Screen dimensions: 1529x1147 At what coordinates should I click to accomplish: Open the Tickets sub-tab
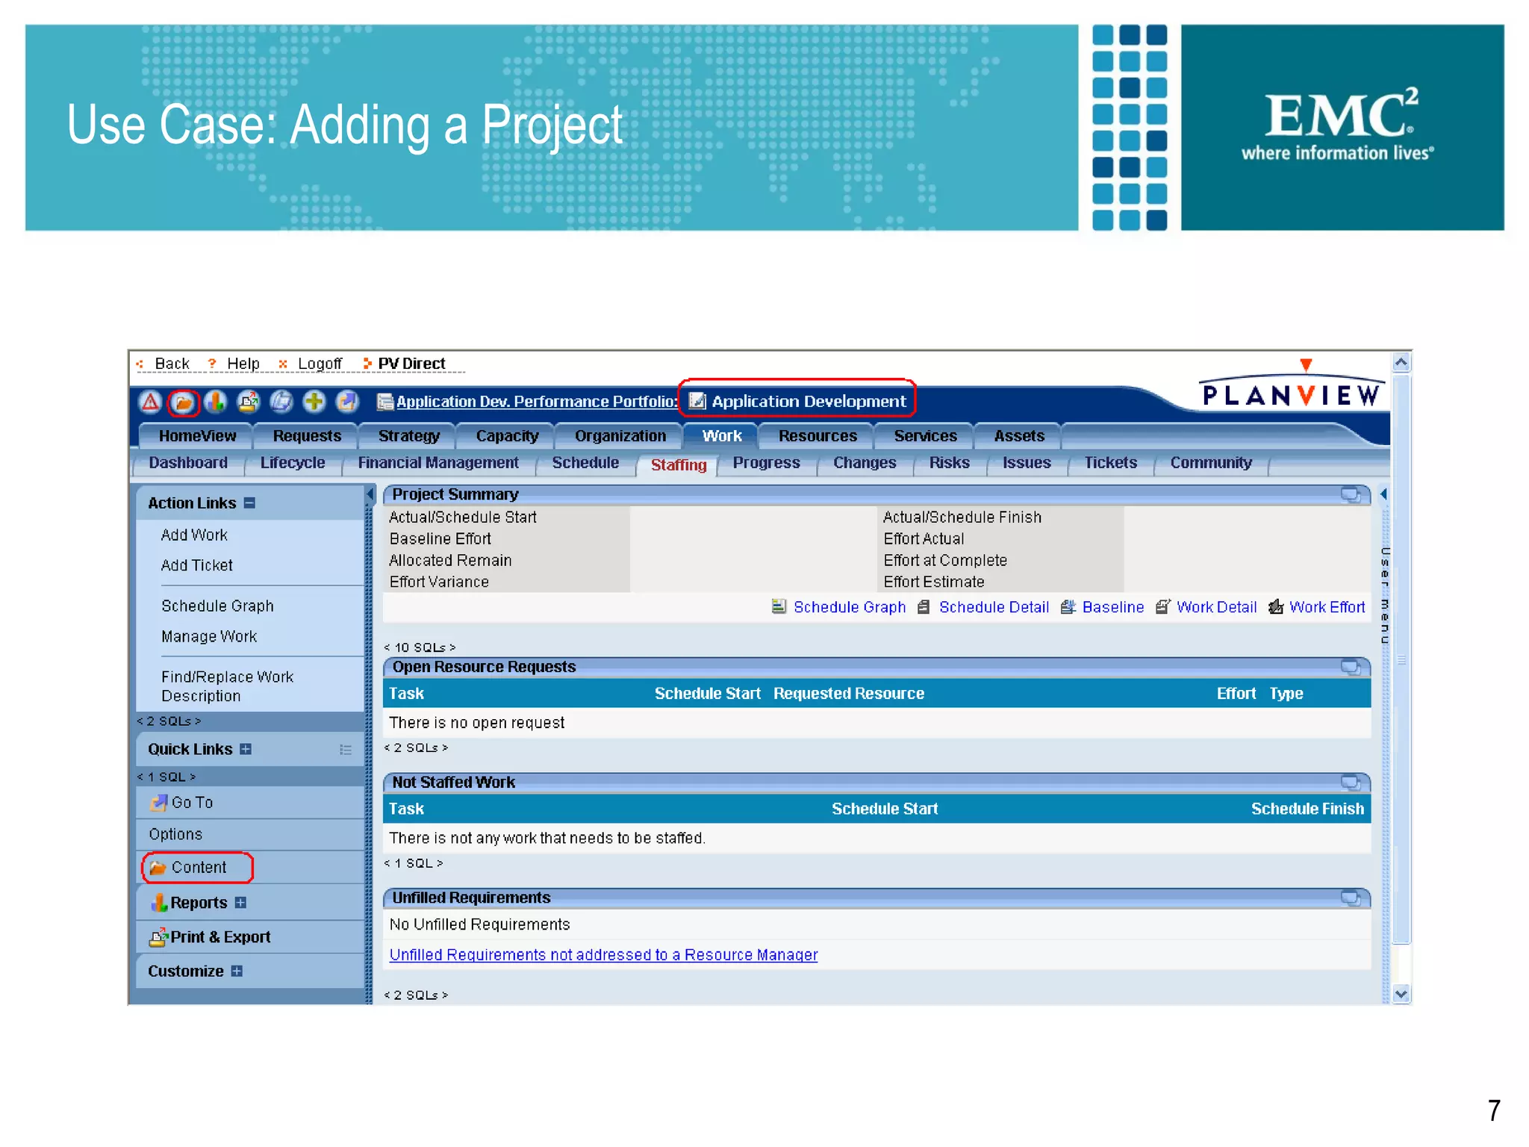tap(1110, 463)
